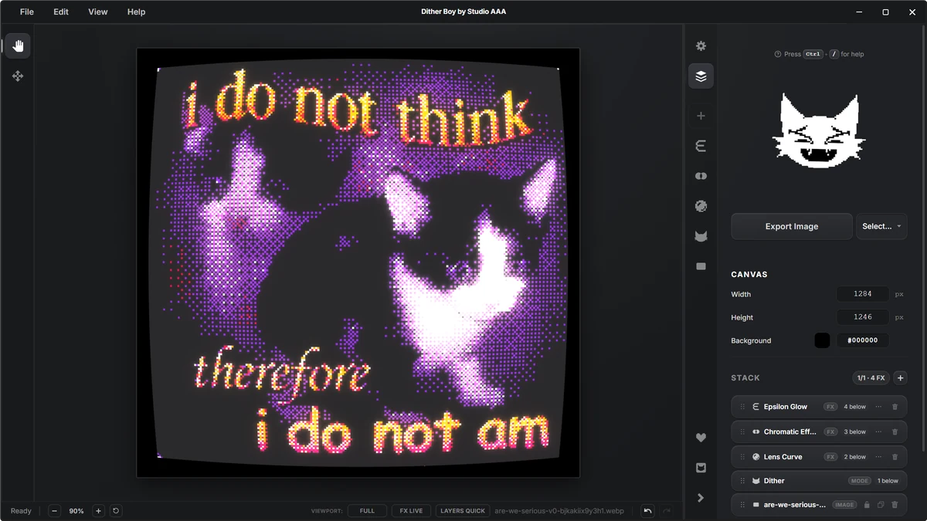The height and width of the screenshot is (521, 927).
Task: Click the Dither row drag handle
Action: [742, 481]
